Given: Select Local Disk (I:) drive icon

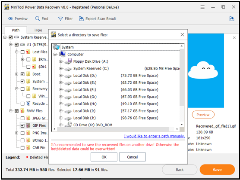Looking at the screenshot, I should pyautogui.click(x=68, y=111).
